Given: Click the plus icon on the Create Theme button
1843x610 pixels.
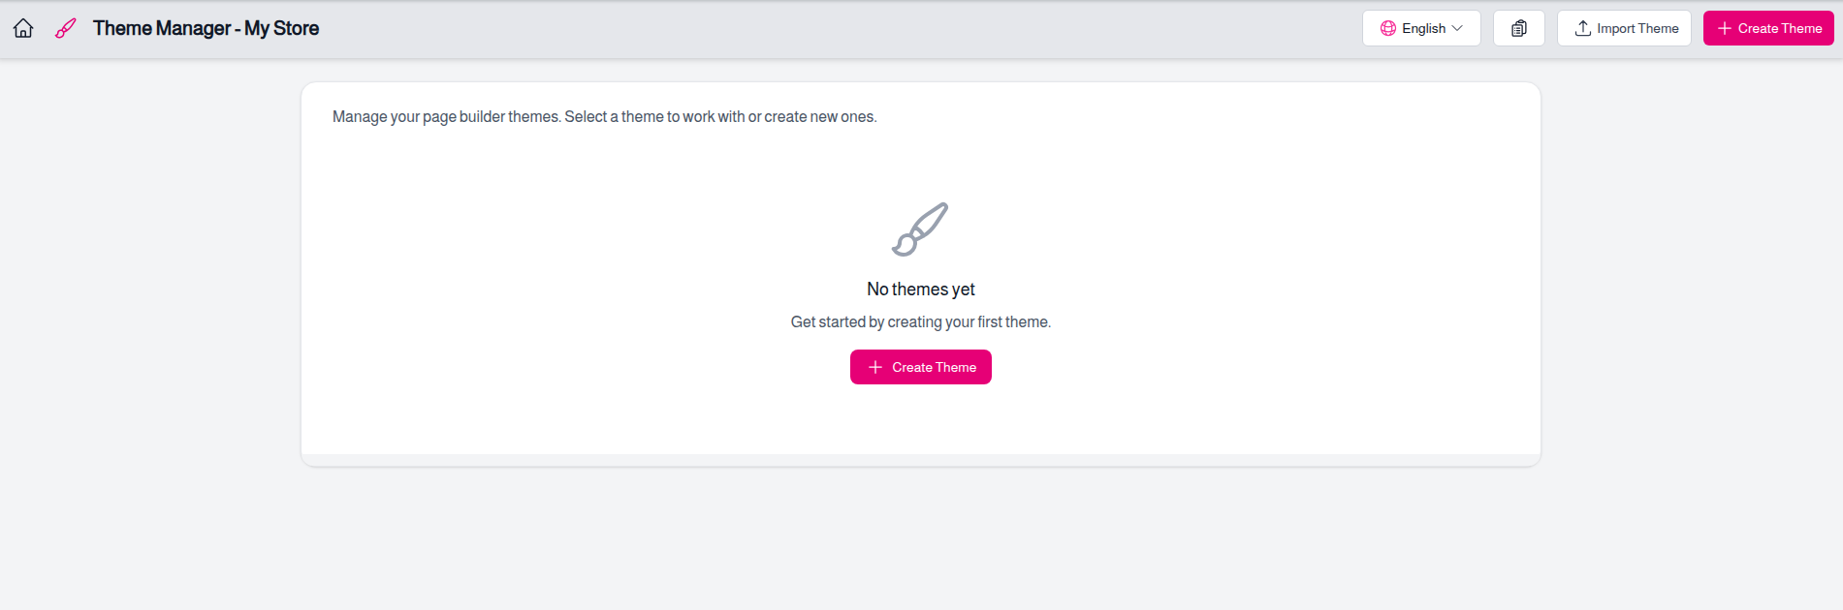Looking at the screenshot, I should click(x=1725, y=28).
